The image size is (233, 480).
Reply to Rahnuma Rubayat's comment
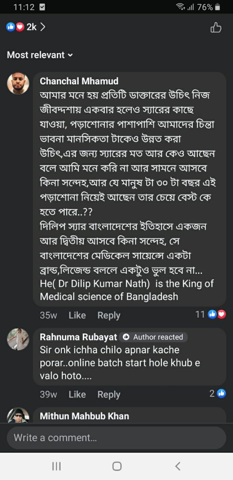(109, 394)
